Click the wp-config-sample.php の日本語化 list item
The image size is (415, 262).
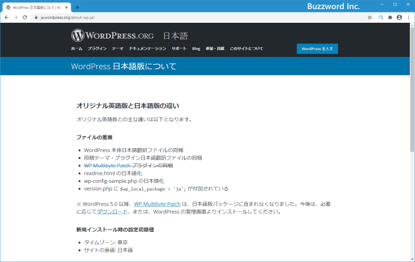124,181
